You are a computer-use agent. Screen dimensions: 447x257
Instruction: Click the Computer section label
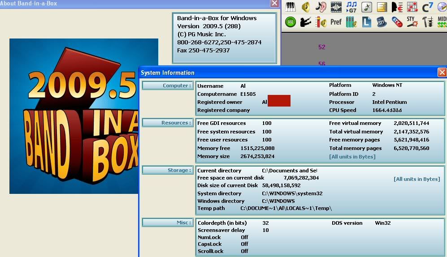(168, 86)
